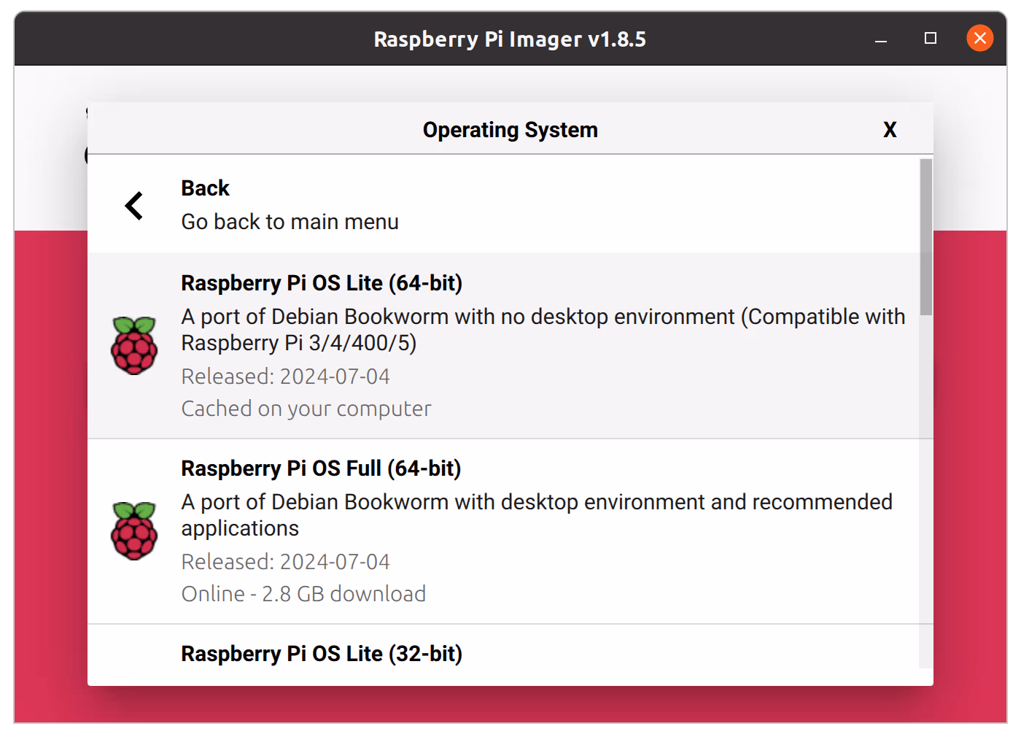Maximize the Raspberry Pi Imager window
Screen dimensions: 1021x737
click(931, 38)
